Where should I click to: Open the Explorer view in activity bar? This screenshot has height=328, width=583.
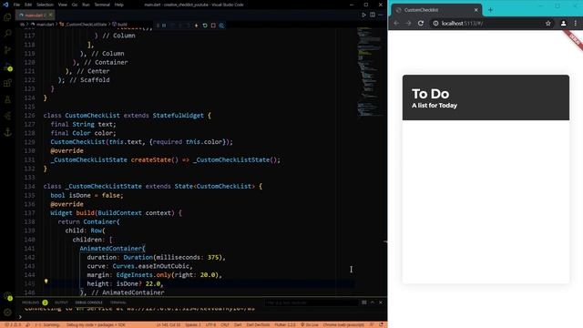click(x=7, y=17)
